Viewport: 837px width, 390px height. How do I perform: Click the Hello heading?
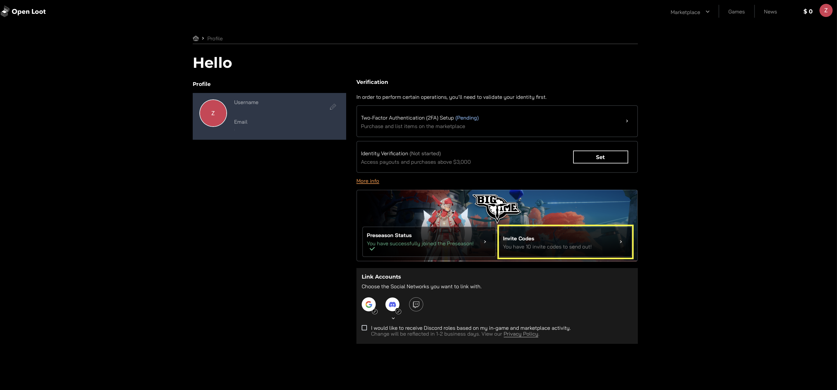pos(212,63)
